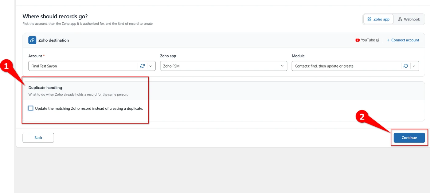Switch to the Zoho app tab
Screen dimensions: 430x193
click(x=378, y=19)
